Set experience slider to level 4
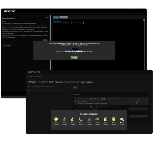The image size is (154, 142). (79, 51)
